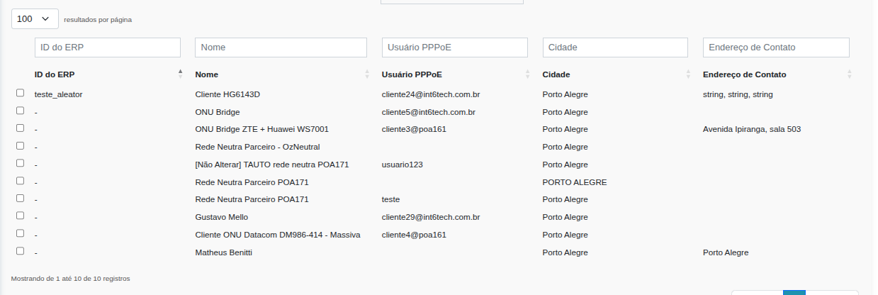
Task: Select ONU Bridge ZTE + Huawei WS7001 cell
Action: [x=261, y=129]
